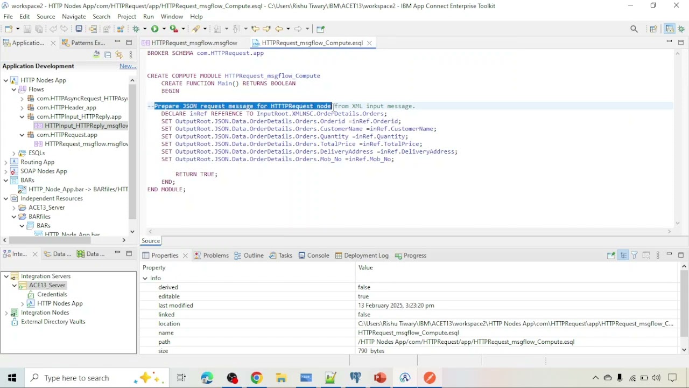Click the Windows Start button
This screenshot has height=388, width=689.
tap(12, 378)
